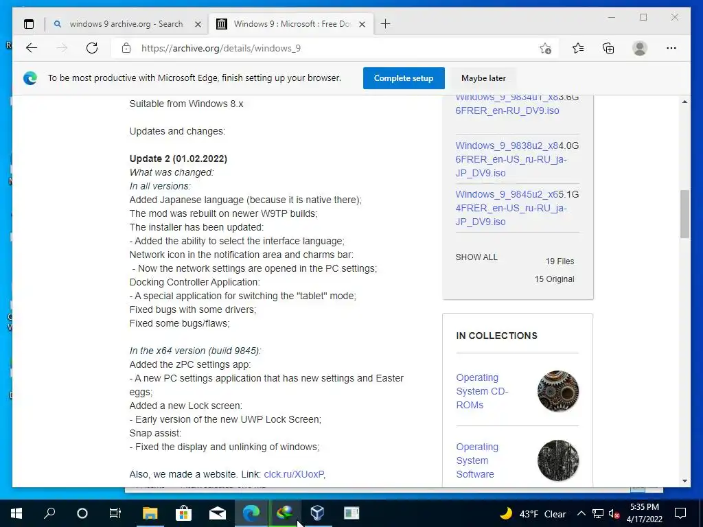Screen dimensions: 703x527
Task: Open the clck.ru/XUoxP website link
Action: [294, 474]
